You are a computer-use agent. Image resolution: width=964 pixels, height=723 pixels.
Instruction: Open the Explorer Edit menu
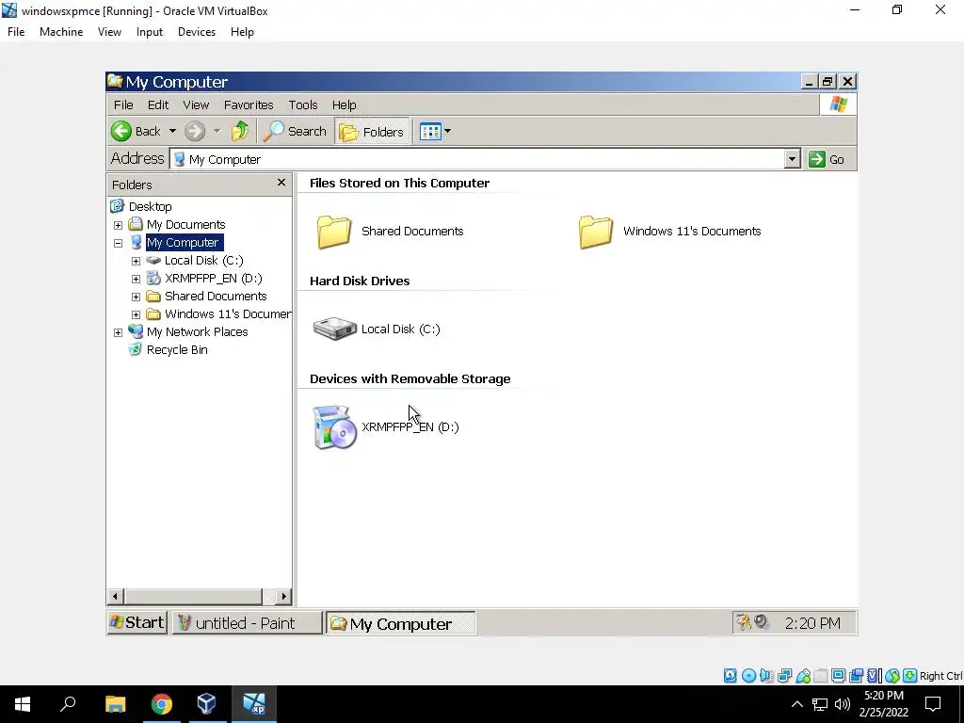pyautogui.click(x=158, y=105)
